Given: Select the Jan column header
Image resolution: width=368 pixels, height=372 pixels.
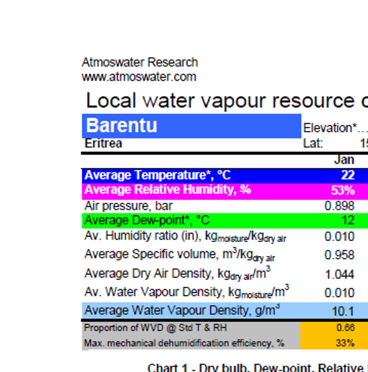Looking at the screenshot, I should (343, 159).
